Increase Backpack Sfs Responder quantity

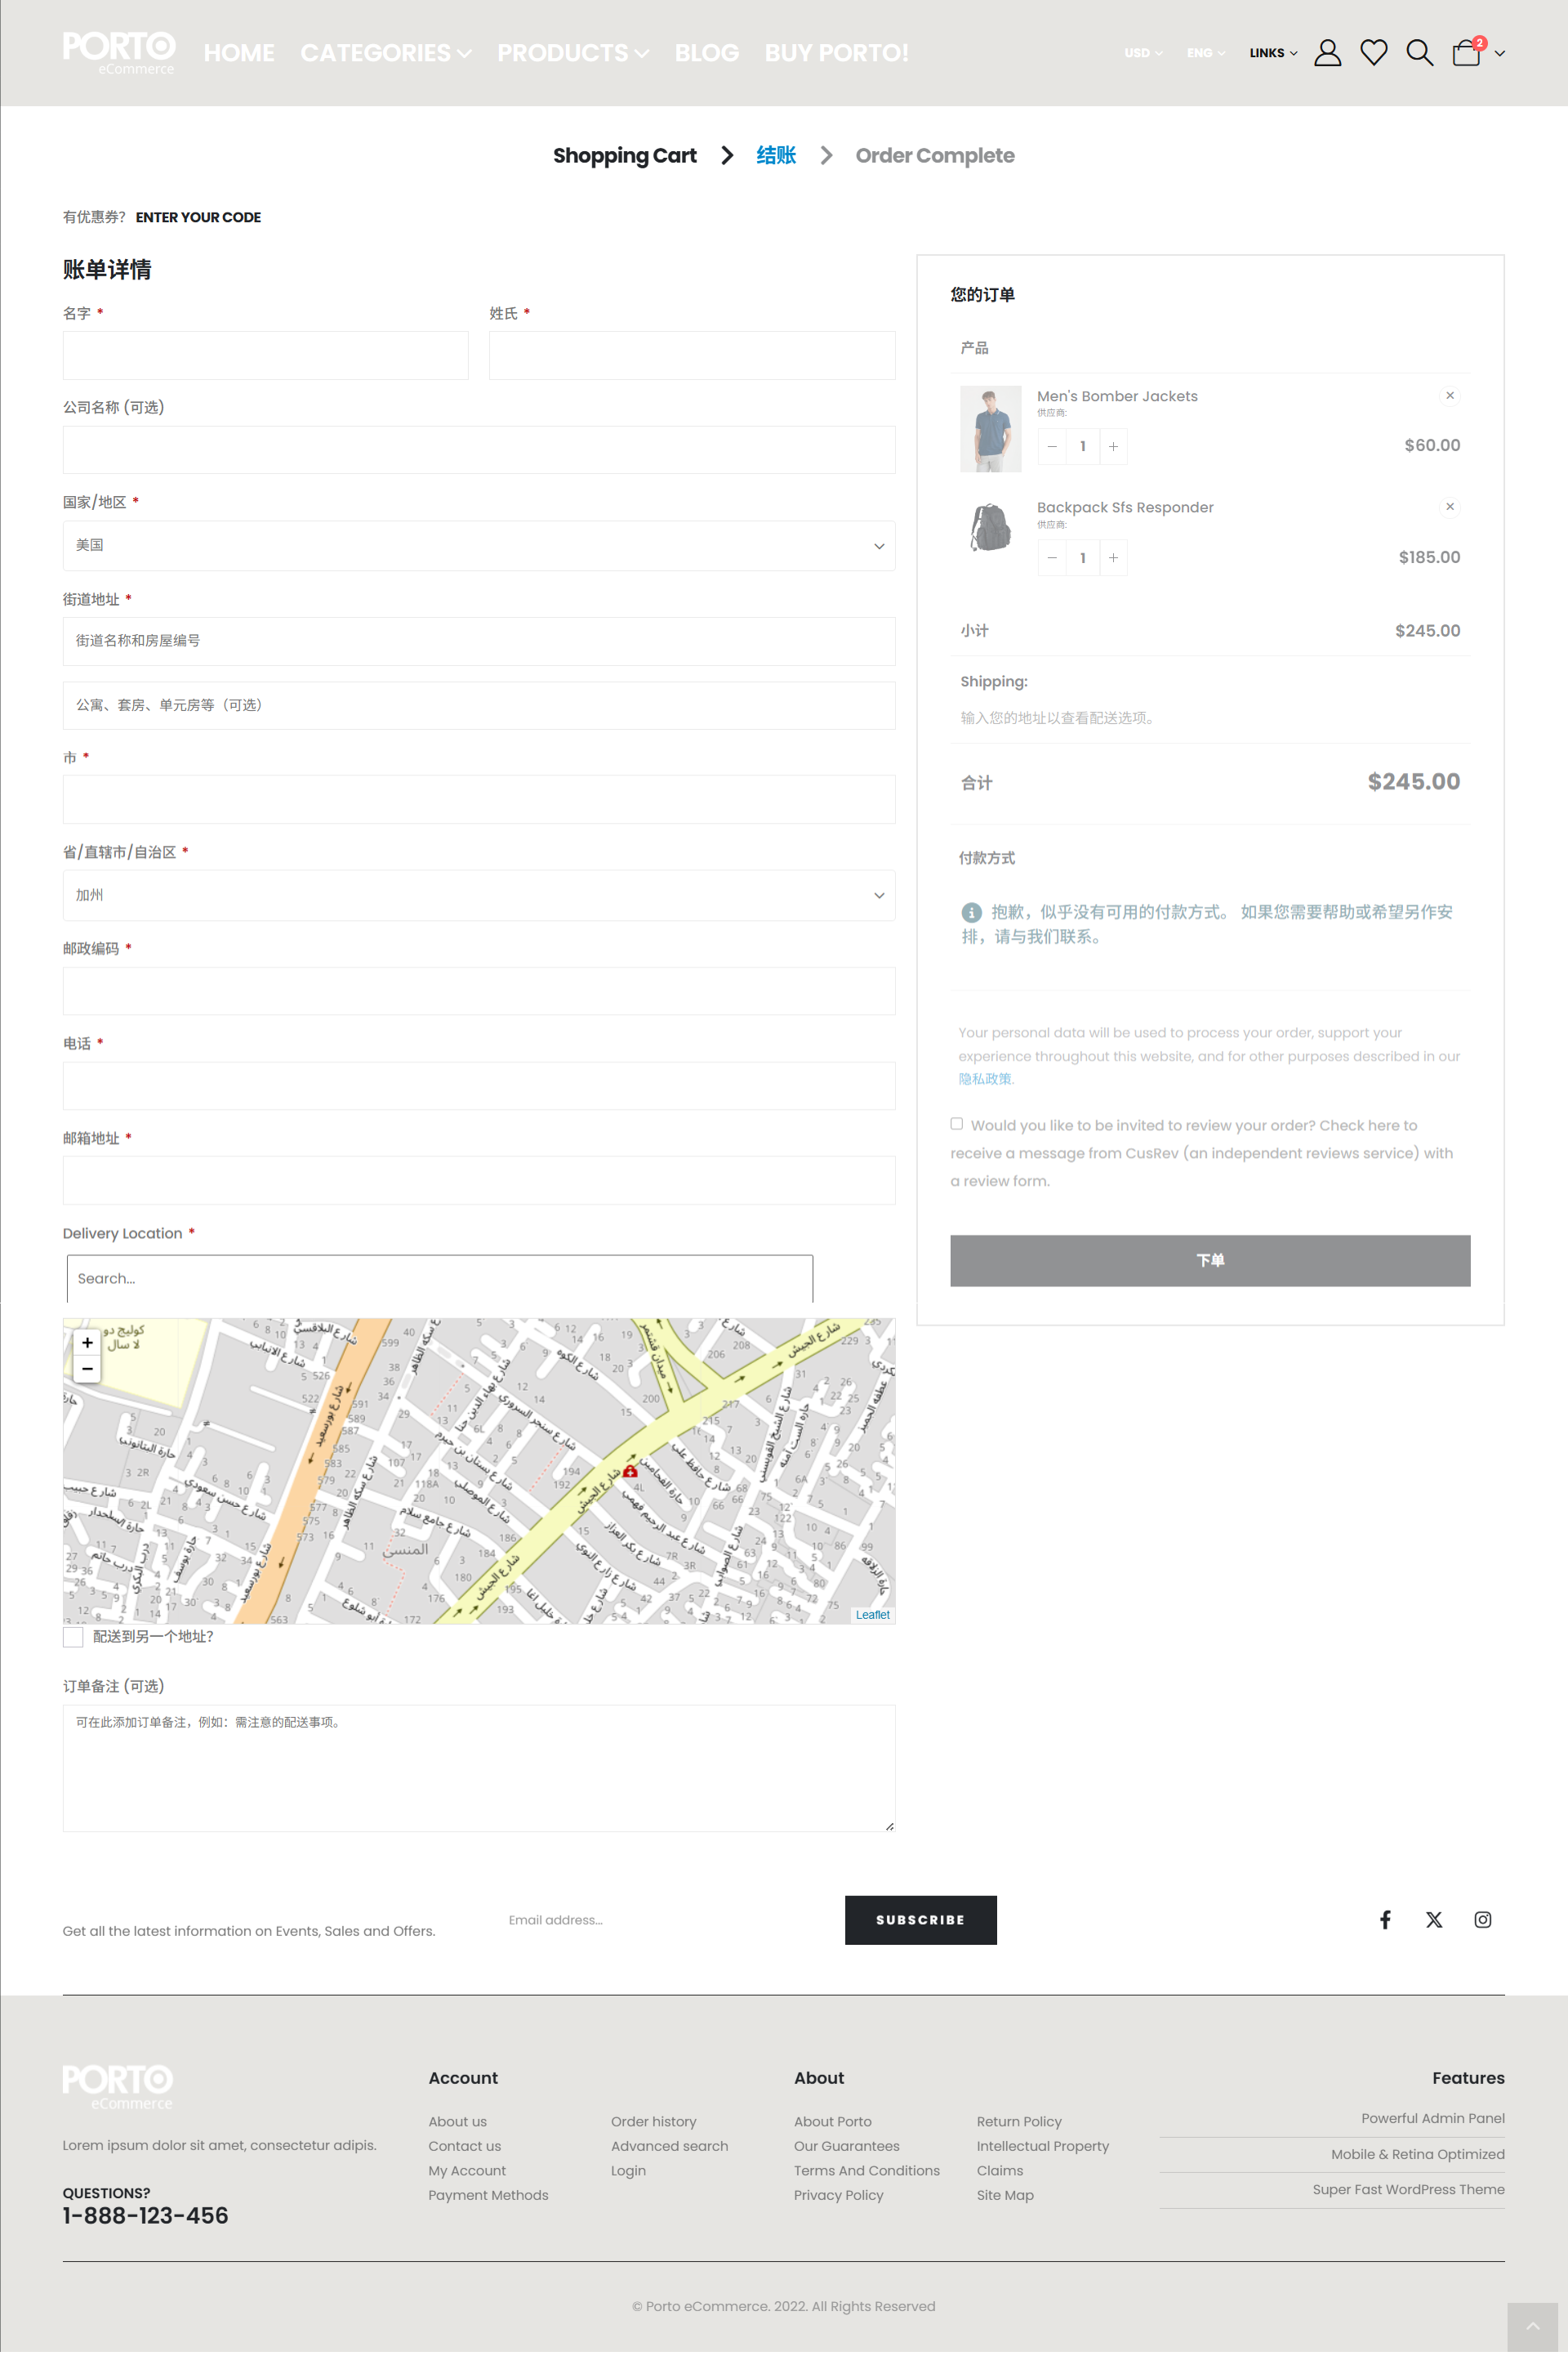click(x=1113, y=558)
